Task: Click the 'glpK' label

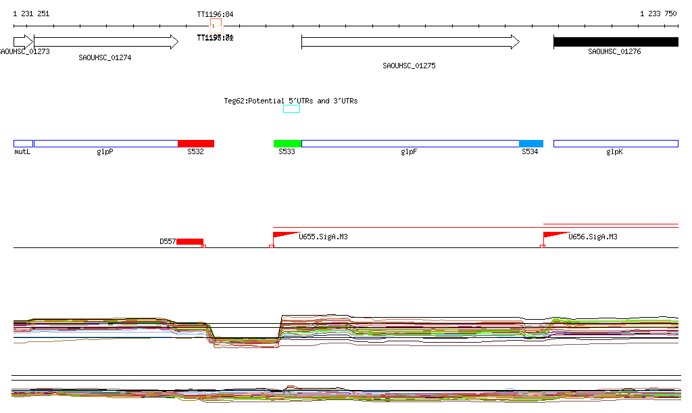Action: 614,152
